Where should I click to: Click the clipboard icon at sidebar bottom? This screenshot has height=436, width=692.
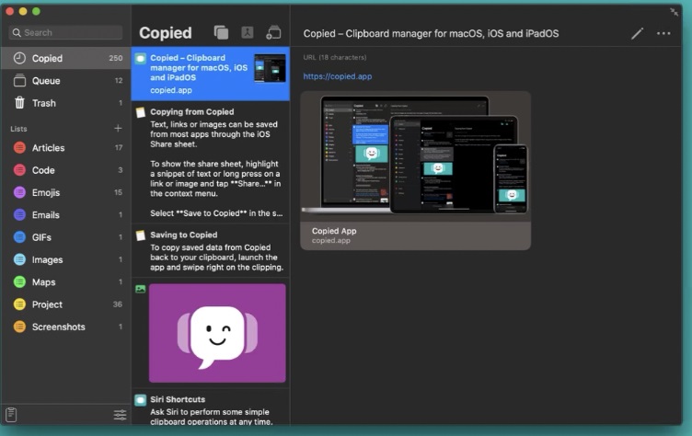coord(11,415)
